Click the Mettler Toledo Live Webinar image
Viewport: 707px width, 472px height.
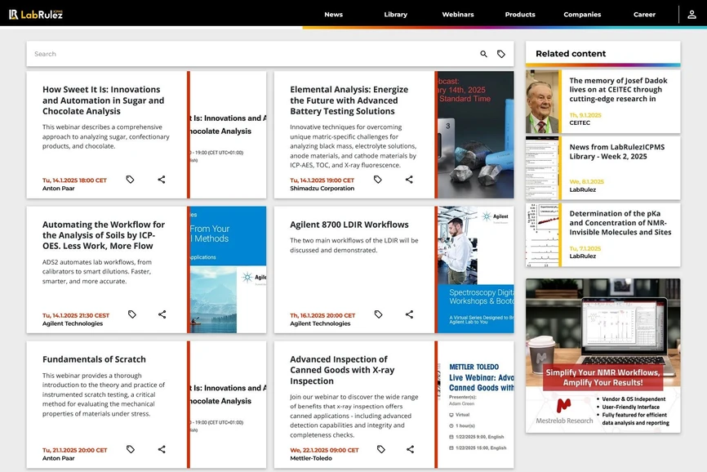(x=476, y=404)
